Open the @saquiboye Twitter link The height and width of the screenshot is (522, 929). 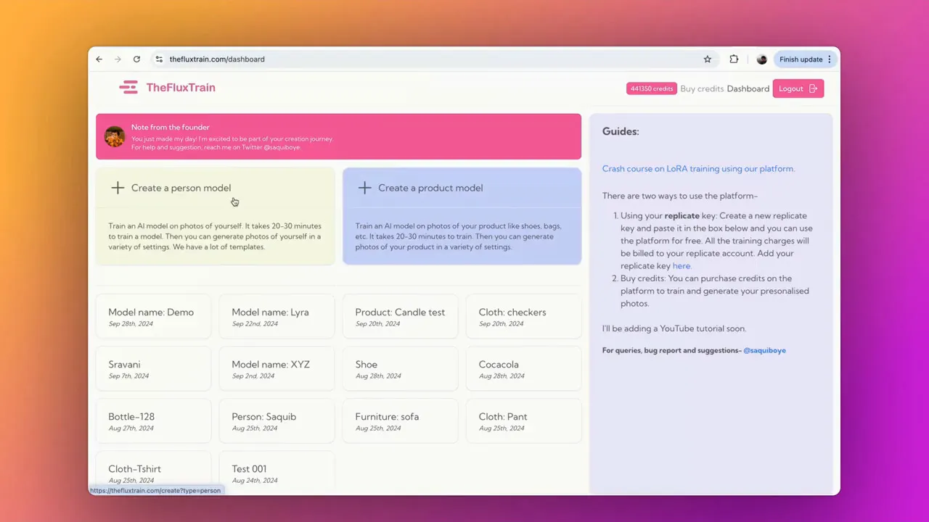click(764, 350)
